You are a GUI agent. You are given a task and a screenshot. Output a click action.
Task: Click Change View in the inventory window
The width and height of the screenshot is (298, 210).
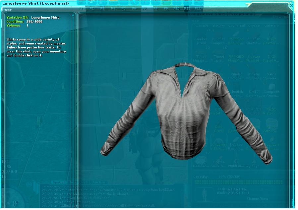tap(258, 199)
